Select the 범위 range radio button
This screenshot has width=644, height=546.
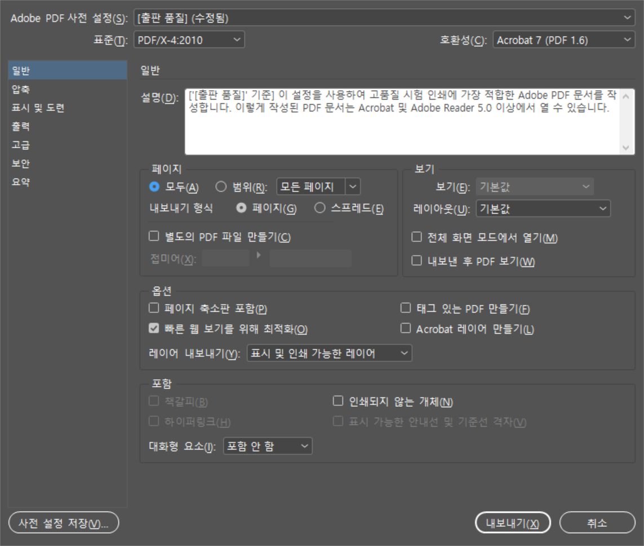click(221, 187)
